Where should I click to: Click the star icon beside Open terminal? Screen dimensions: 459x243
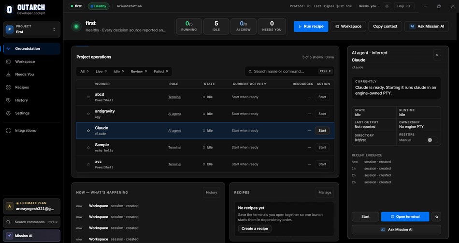coord(436,217)
